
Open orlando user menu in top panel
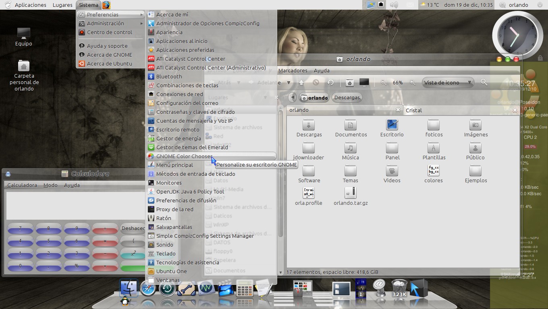[514, 5]
